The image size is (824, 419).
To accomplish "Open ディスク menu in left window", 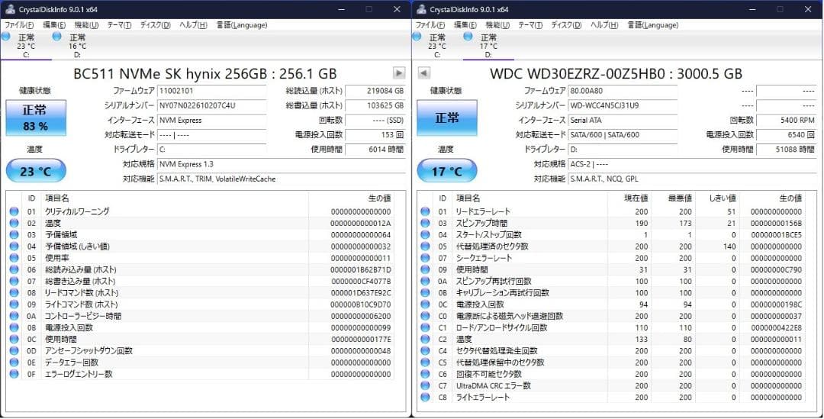I will click(x=155, y=25).
